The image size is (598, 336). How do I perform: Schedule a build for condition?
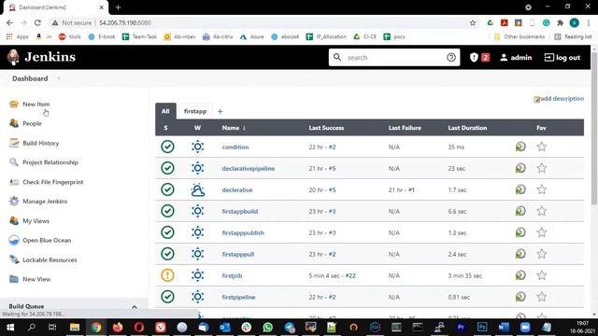[520, 147]
